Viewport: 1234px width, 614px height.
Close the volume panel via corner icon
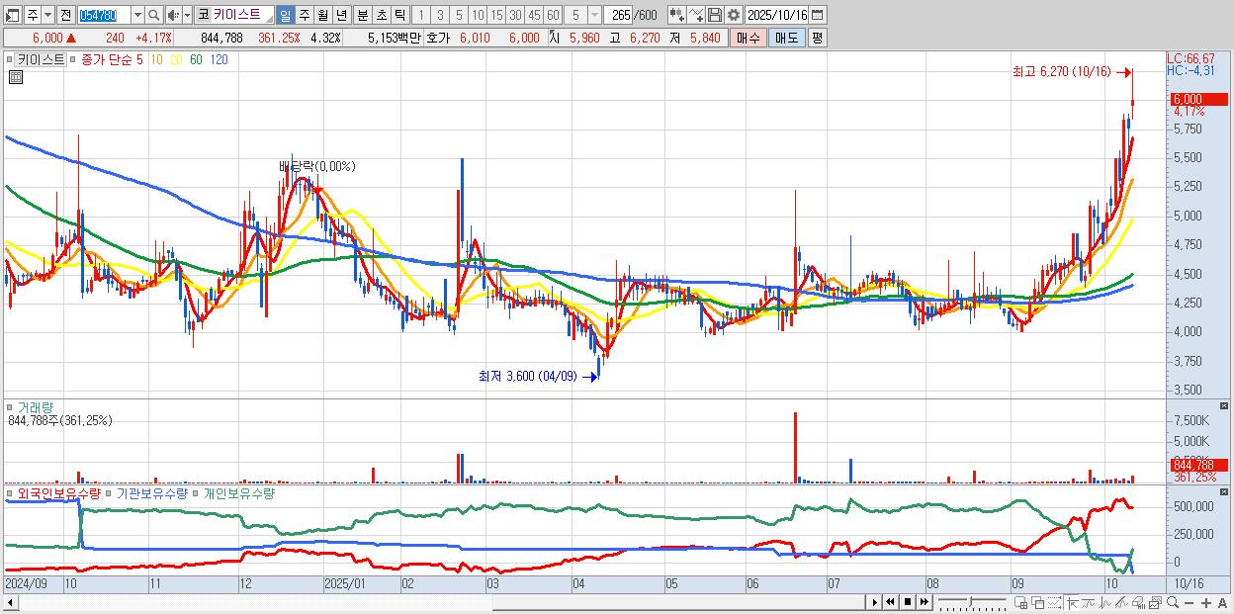(1225, 405)
